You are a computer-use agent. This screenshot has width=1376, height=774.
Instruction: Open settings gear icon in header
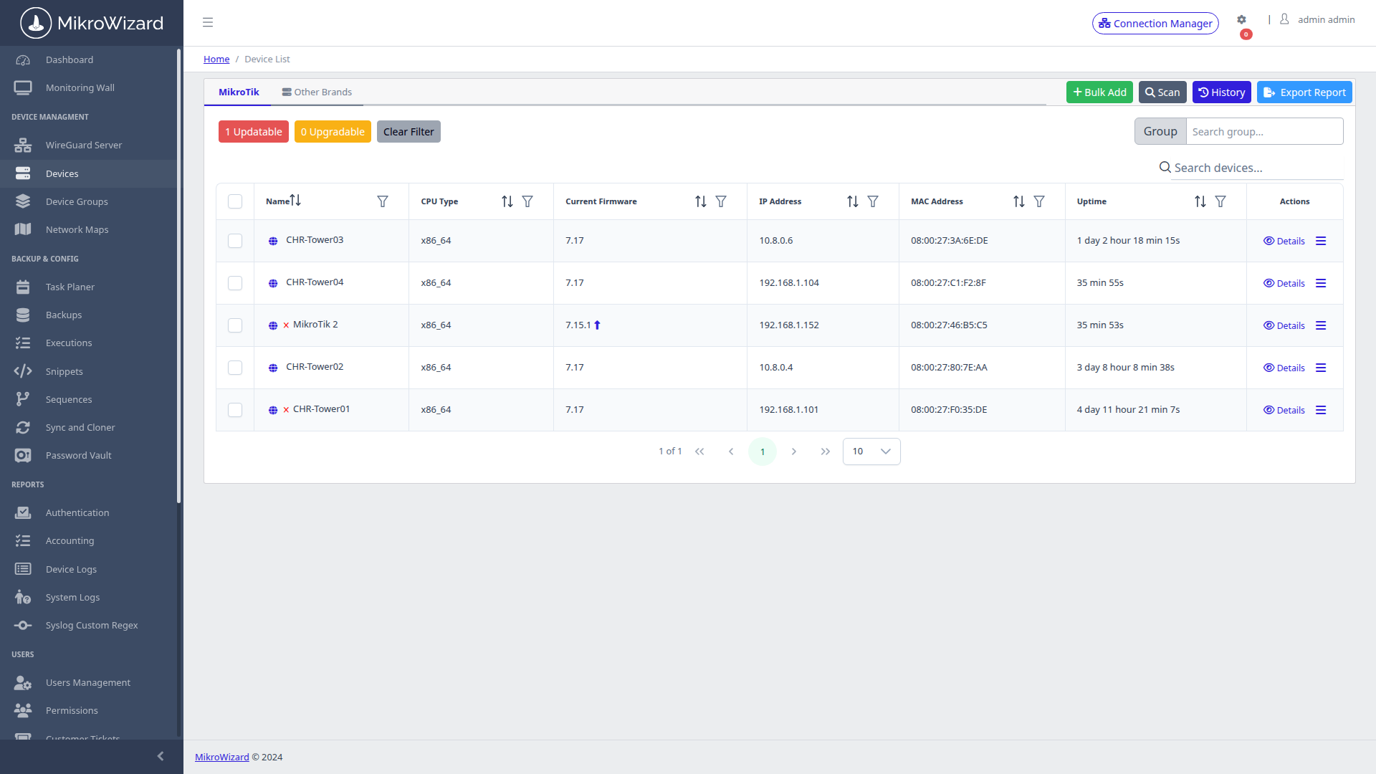[x=1241, y=20]
